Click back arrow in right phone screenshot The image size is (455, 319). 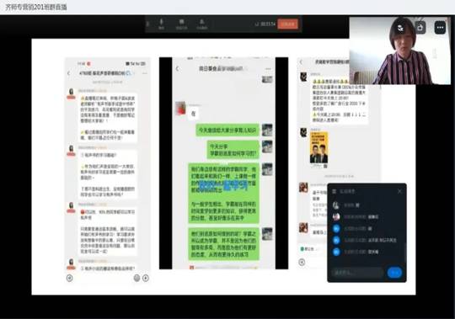tap(301, 62)
